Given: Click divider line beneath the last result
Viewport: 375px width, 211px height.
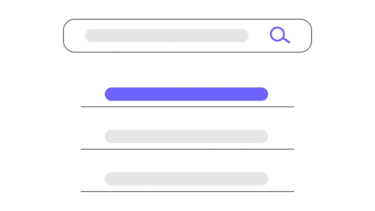Looking at the screenshot, I should (x=187, y=192).
